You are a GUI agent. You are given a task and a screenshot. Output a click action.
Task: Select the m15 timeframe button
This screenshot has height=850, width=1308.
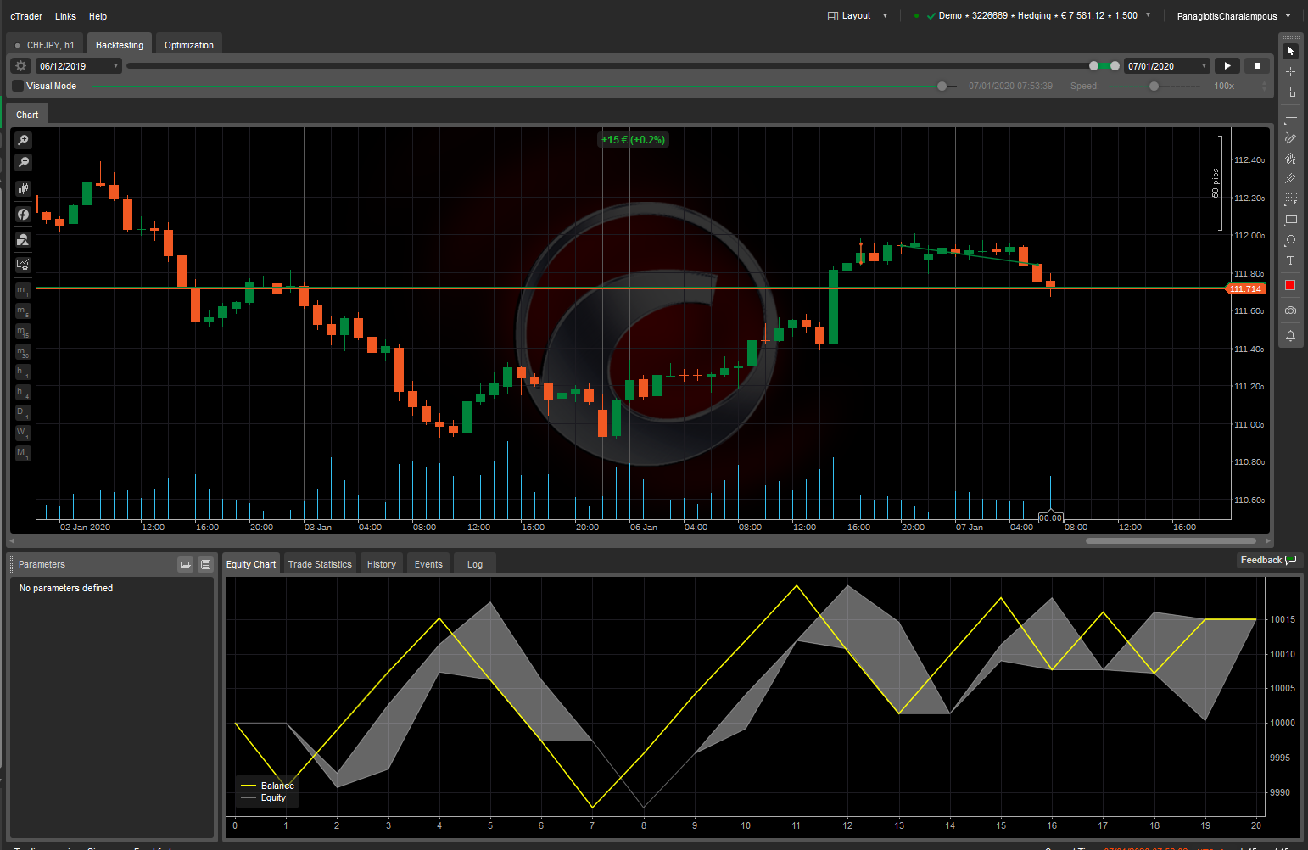[x=23, y=331]
